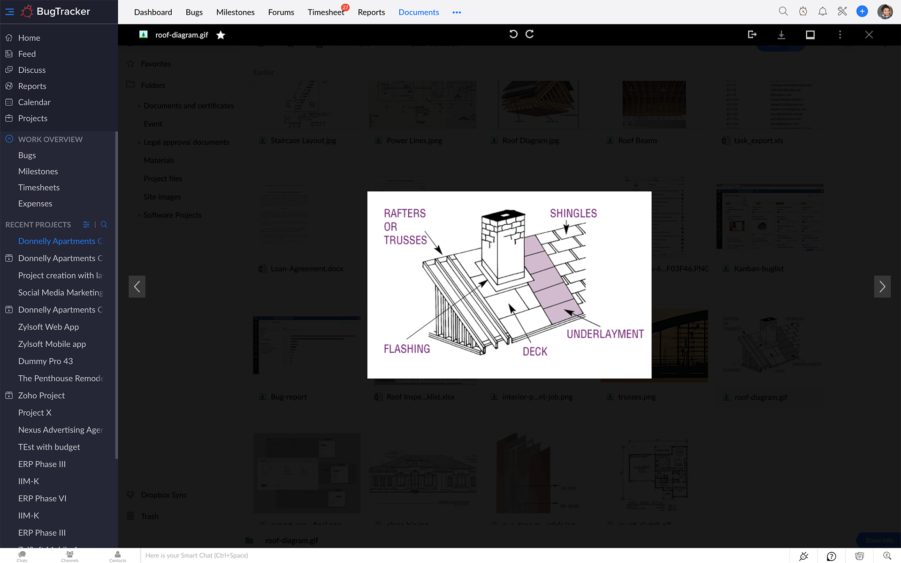Open Zoho Project in sidebar
The height and width of the screenshot is (563, 901).
tap(41, 396)
